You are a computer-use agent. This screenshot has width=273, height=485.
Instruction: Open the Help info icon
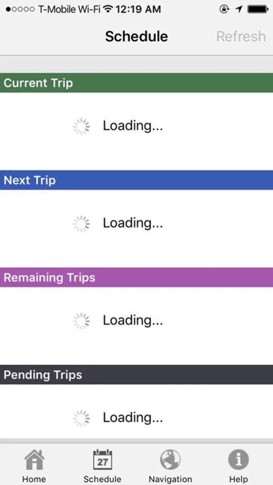(239, 459)
